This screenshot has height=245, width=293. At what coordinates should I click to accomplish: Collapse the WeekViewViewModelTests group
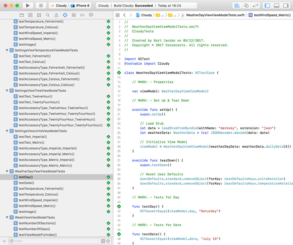tap(7, 217)
